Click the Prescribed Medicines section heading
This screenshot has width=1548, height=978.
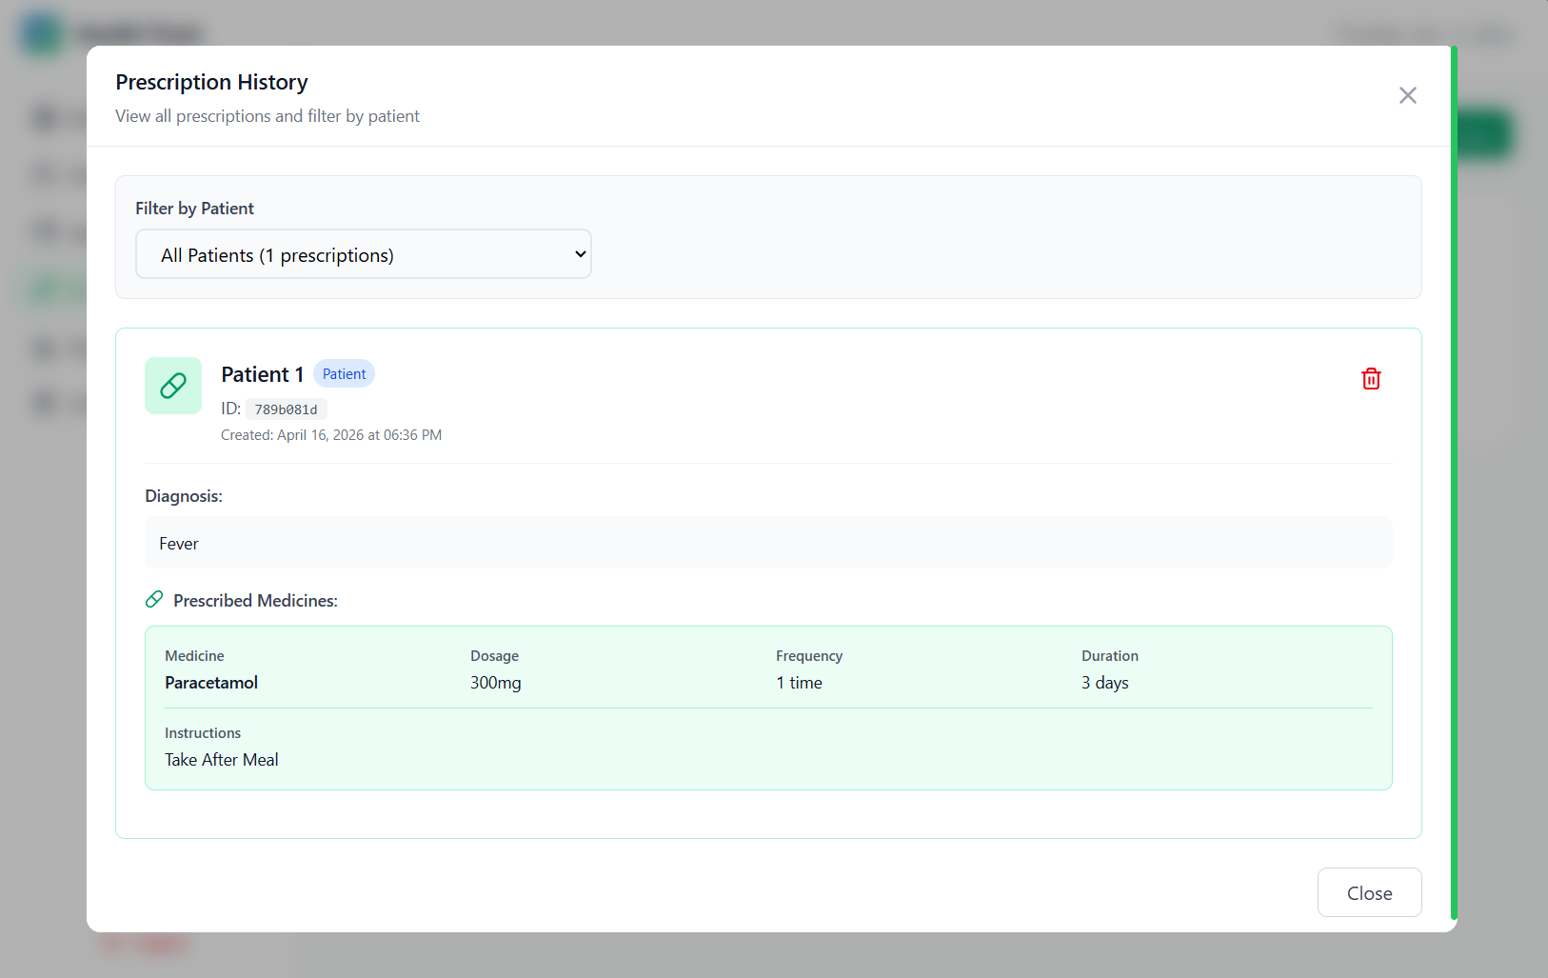click(x=255, y=601)
